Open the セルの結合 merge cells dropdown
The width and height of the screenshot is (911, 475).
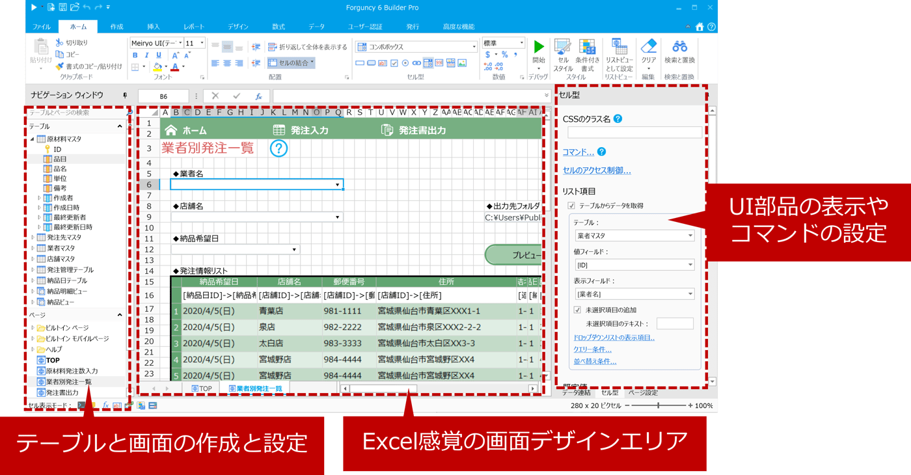tap(312, 63)
